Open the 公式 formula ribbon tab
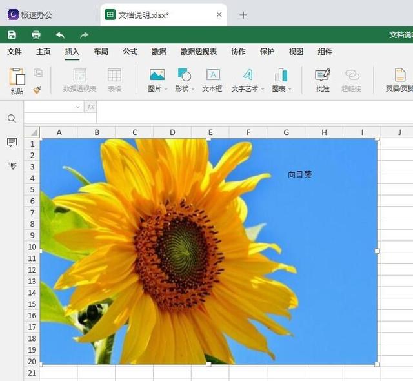This screenshot has height=381, width=413. pyautogui.click(x=130, y=52)
